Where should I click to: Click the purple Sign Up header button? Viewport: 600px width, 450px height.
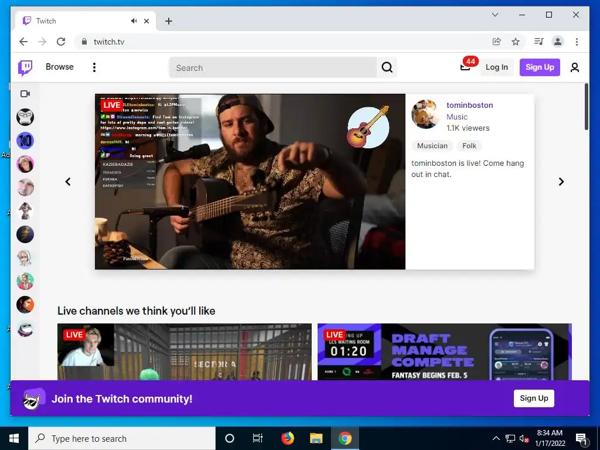(x=540, y=67)
